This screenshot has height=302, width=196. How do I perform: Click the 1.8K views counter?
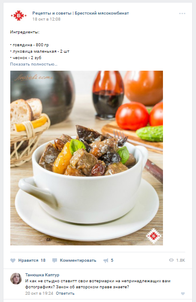(181, 260)
